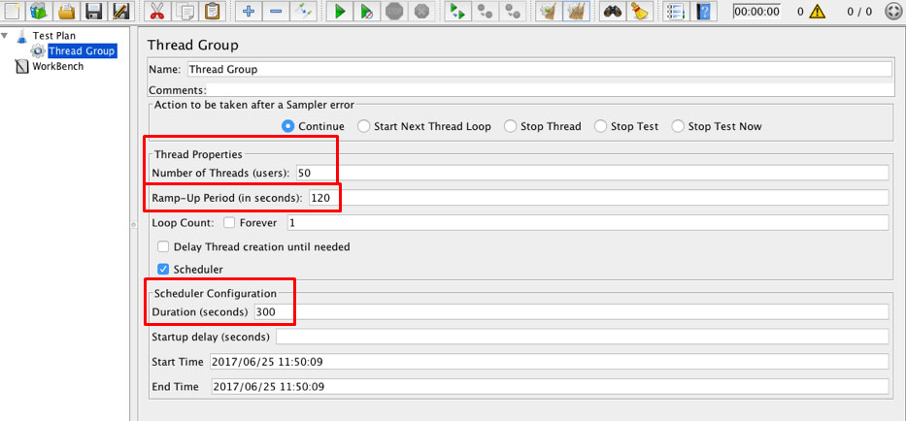Click the Save As icon (disk with pencil)
The height and width of the screenshot is (421, 906).
120,11
